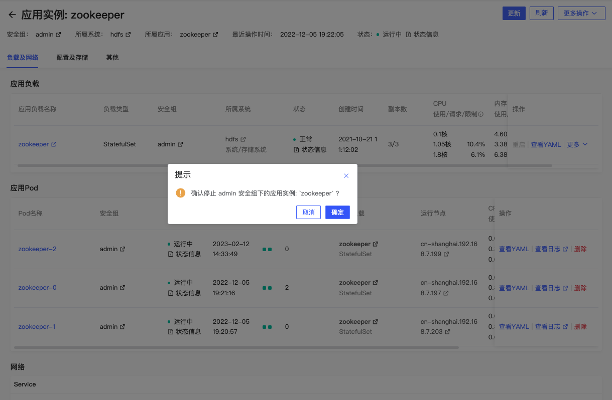Open external link icon next to 安全组 admin in header
The height and width of the screenshot is (400, 612).
click(x=58, y=35)
